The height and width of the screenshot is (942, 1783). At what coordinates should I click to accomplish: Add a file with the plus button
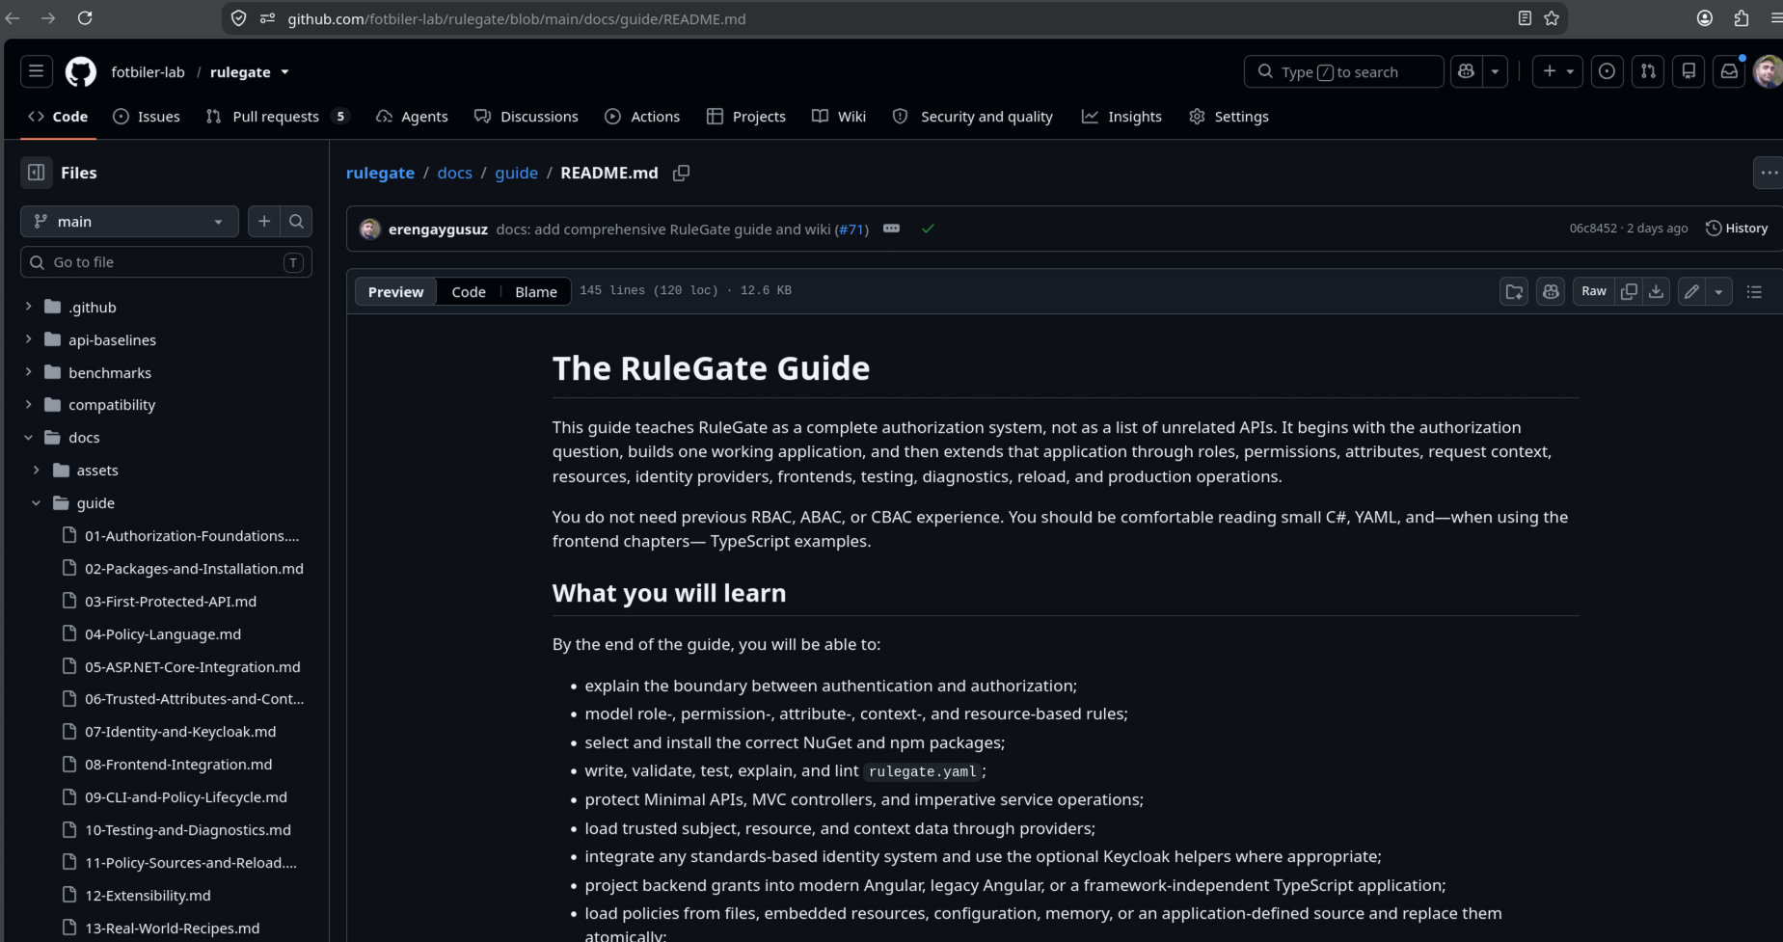(x=264, y=221)
